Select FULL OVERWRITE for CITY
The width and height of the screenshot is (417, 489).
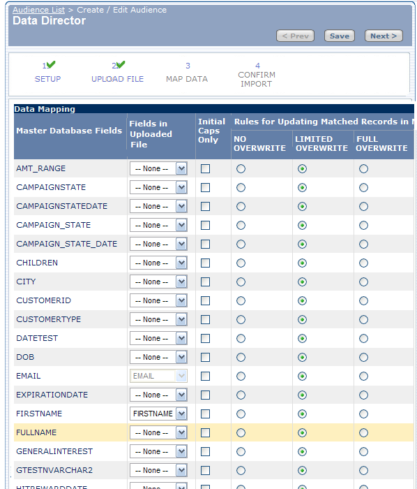[363, 282]
